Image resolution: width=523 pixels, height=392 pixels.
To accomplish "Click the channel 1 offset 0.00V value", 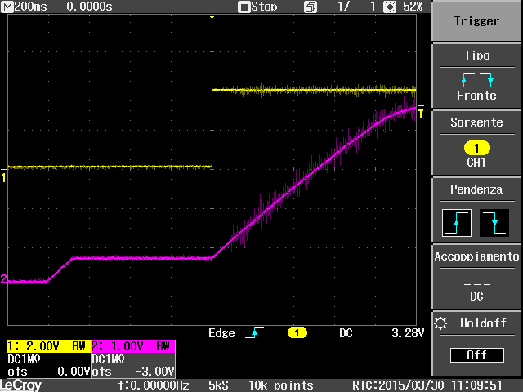I will 74,372.
